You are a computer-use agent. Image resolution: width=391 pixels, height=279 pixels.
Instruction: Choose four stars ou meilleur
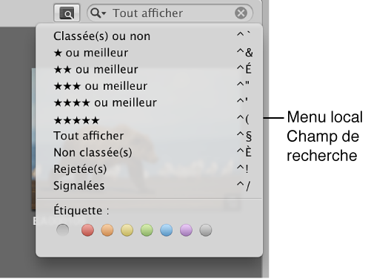(149, 102)
